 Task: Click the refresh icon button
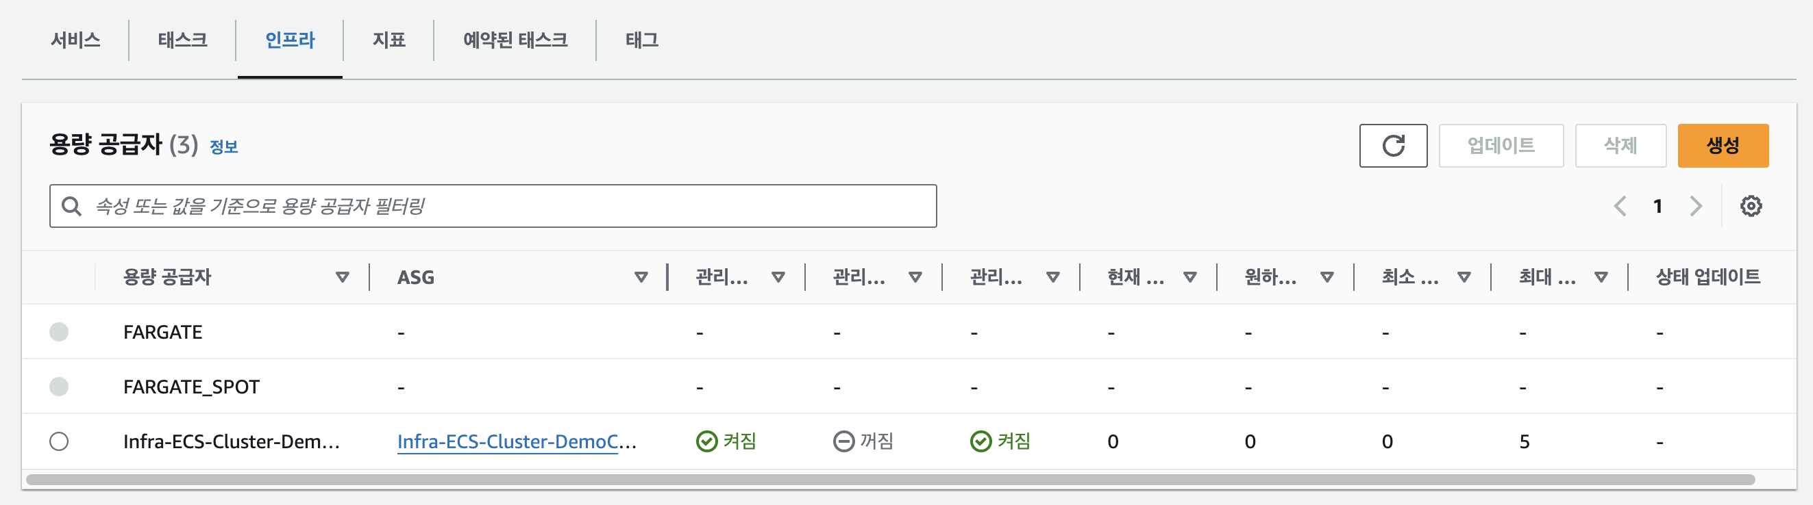point(1393,146)
